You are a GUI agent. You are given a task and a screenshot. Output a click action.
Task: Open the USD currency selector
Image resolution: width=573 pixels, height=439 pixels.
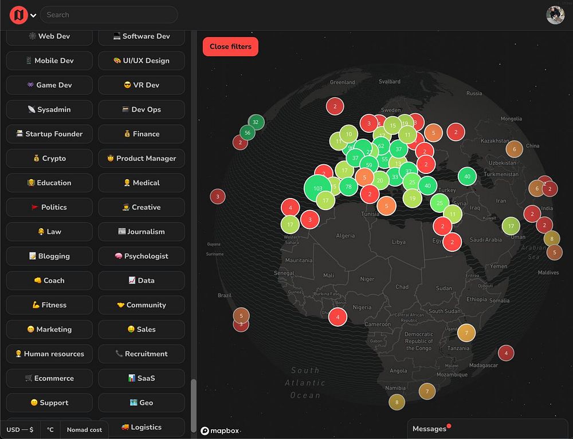click(19, 429)
